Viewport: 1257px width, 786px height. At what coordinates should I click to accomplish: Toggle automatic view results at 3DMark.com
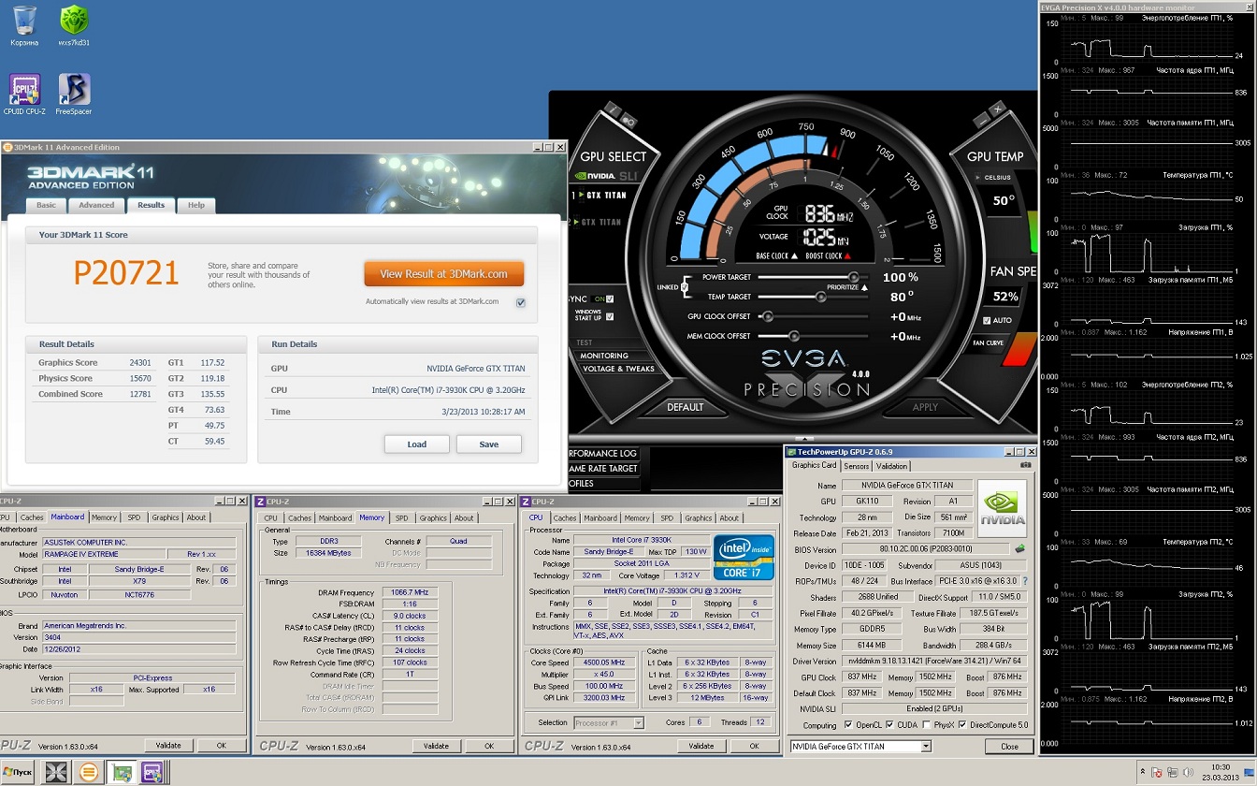pos(521,302)
